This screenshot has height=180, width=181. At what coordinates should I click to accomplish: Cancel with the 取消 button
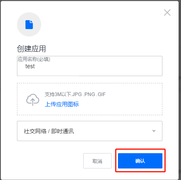pos(97,161)
